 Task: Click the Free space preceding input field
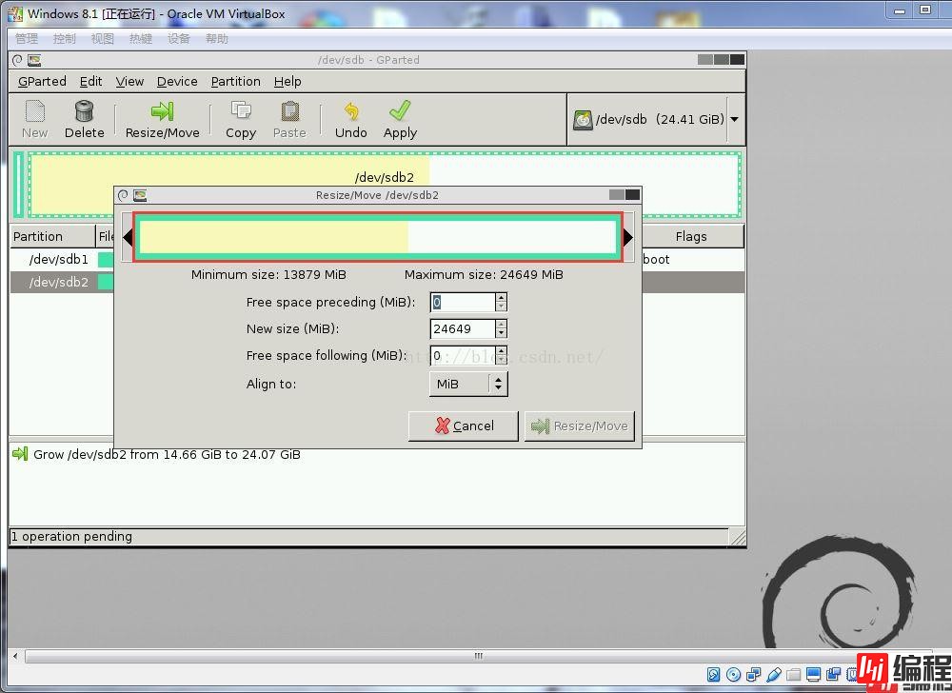[462, 303]
